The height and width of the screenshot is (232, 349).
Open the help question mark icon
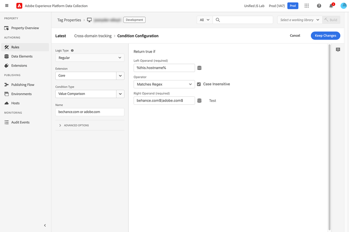[319, 6]
